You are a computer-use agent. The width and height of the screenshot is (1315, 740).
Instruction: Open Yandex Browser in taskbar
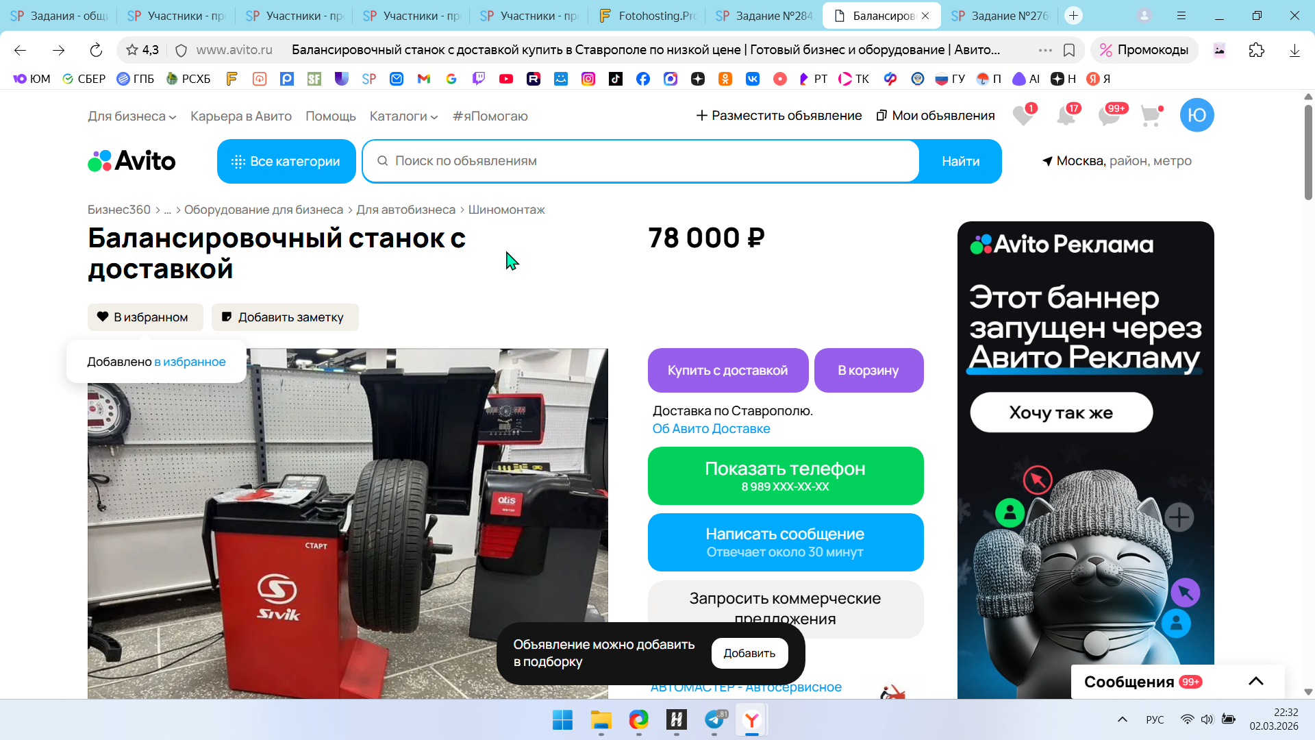click(x=751, y=720)
